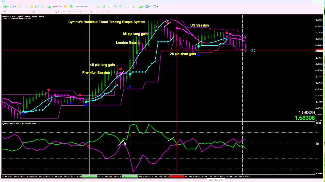Switch chart type to Bar Chart

pos(98,6)
